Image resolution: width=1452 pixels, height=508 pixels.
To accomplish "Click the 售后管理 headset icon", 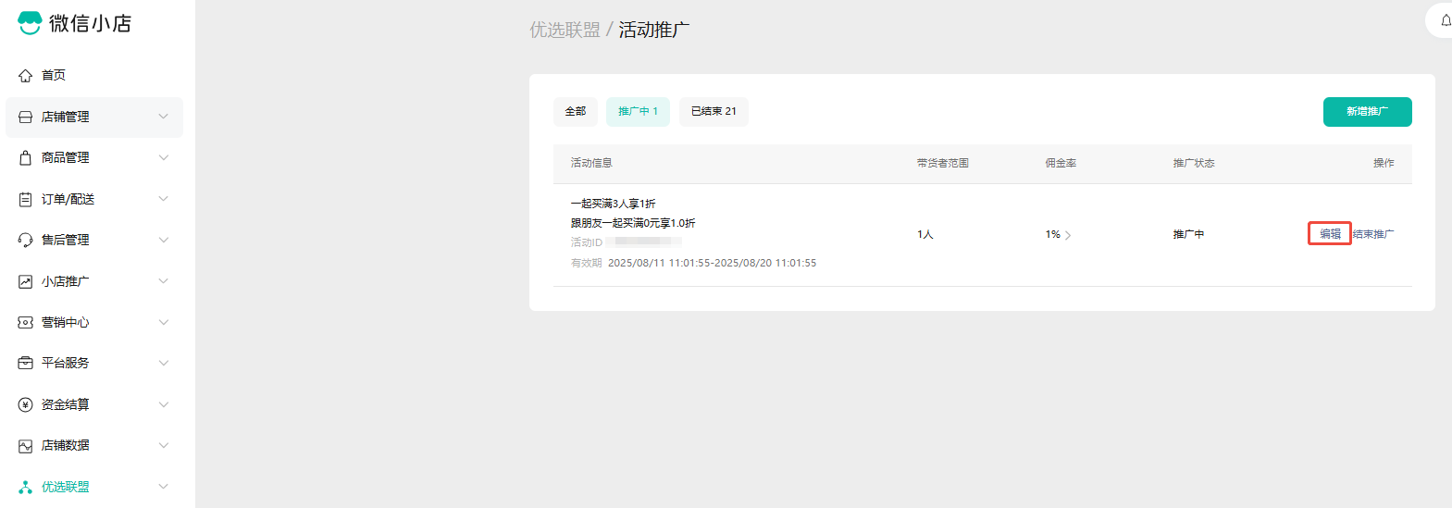I will click(26, 241).
